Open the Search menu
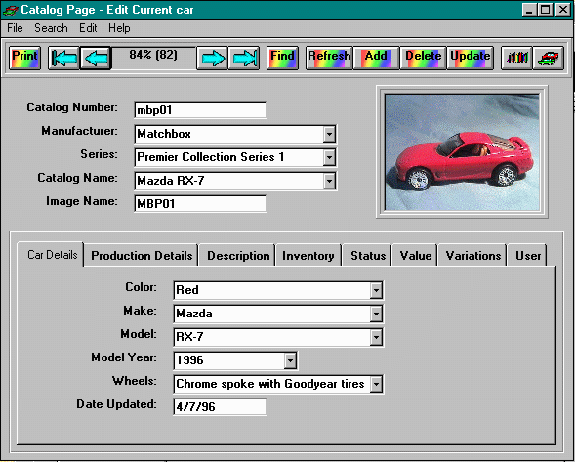 51,28
